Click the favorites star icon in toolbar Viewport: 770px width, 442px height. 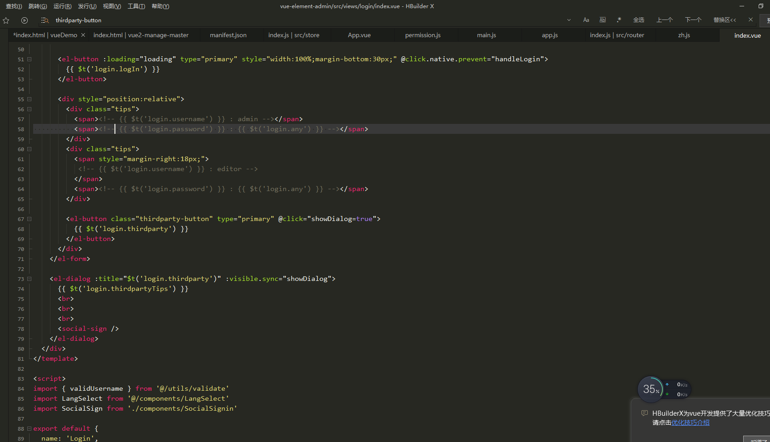click(6, 20)
